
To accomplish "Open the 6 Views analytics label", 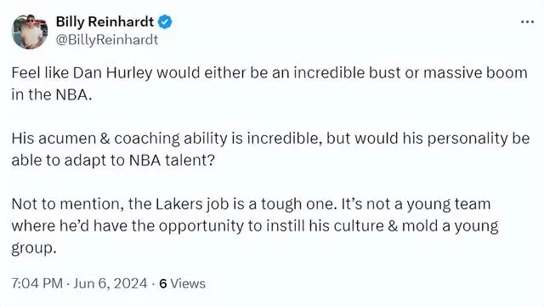I will [183, 284].
